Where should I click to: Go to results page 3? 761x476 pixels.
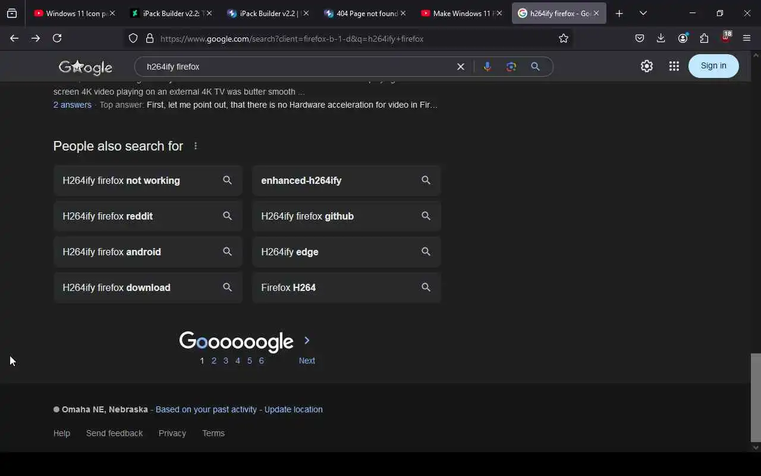coord(226,361)
